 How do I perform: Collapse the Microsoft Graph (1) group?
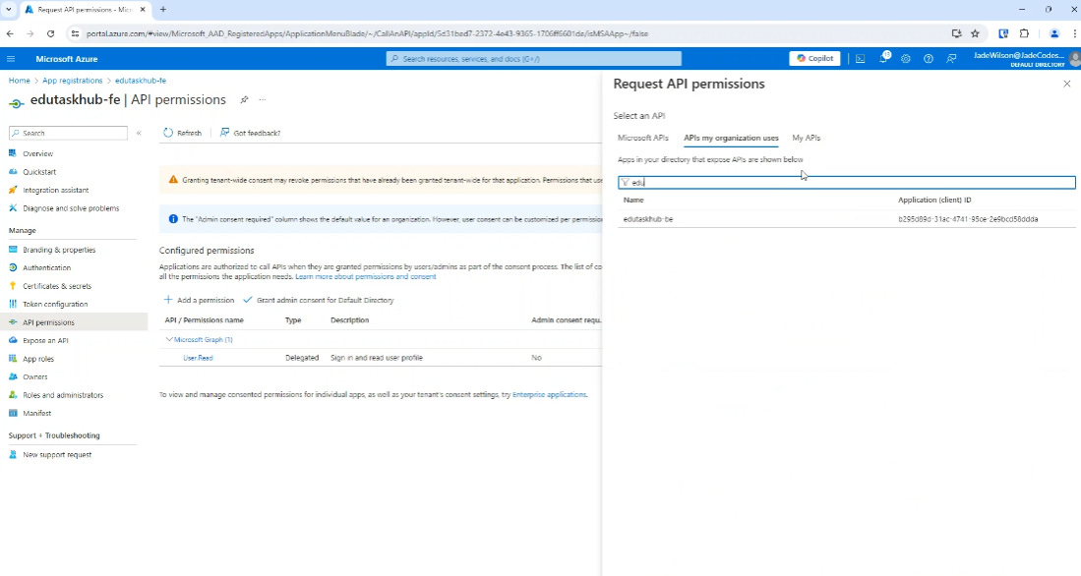(x=169, y=340)
